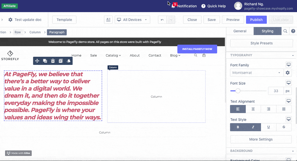The height and width of the screenshot is (161, 297).
Task: Duplicate the paragraph using the copy icon
Action: click(45, 61)
